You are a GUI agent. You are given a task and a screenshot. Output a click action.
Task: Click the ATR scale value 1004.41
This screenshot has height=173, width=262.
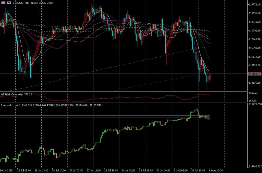point(253,93)
